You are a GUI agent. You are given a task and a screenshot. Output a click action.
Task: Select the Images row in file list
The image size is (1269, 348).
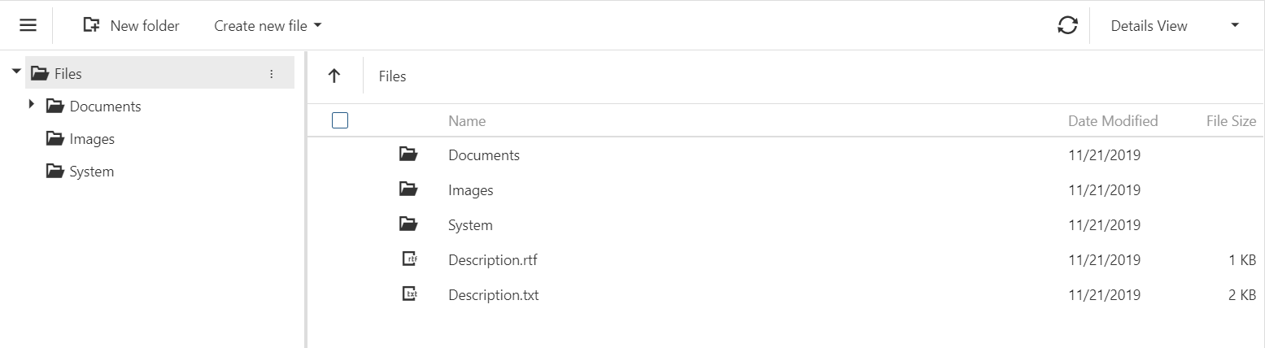[786, 190]
